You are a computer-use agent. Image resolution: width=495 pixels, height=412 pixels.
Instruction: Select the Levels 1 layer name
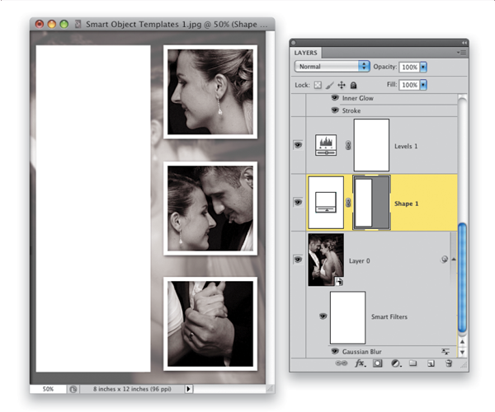tap(406, 147)
